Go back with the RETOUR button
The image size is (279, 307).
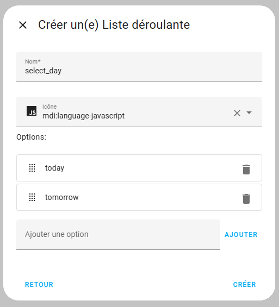39,285
